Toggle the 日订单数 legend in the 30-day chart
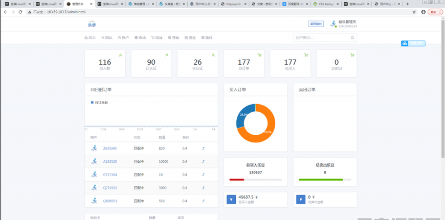 coord(100,103)
